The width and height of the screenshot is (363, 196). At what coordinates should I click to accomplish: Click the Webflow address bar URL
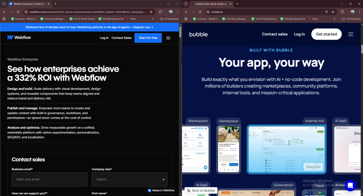(x=88, y=12)
